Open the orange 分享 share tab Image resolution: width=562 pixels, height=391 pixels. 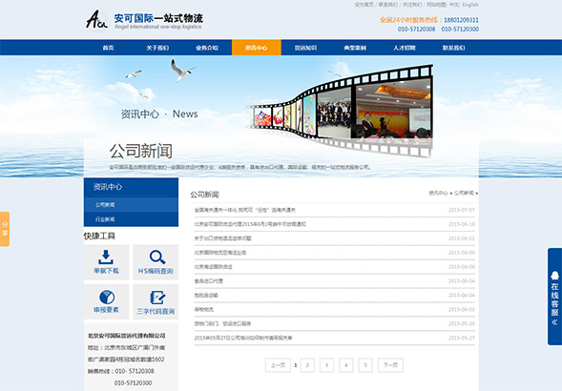tap(5, 229)
